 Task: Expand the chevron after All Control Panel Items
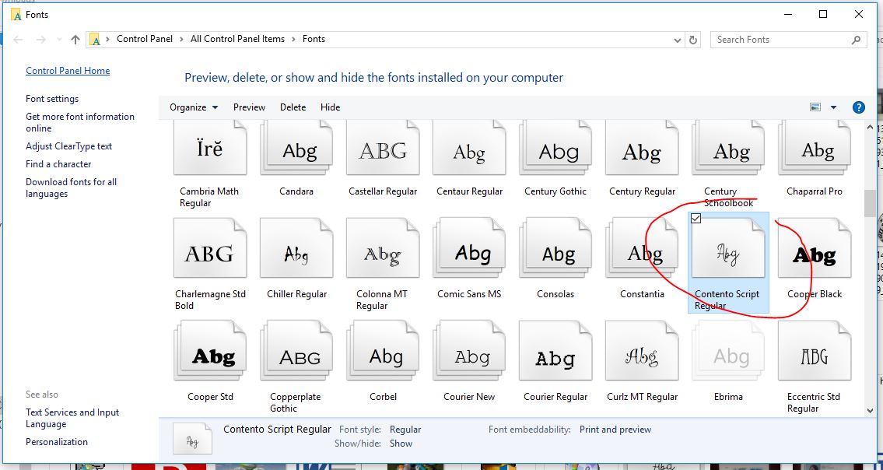pos(293,39)
